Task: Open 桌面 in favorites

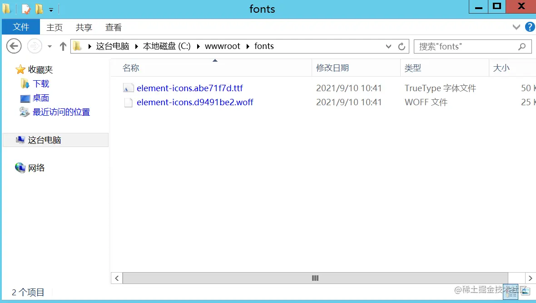Action: [x=41, y=98]
